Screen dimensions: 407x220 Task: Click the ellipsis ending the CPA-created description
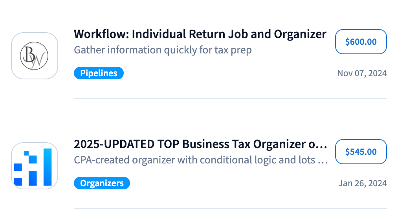point(323,161)
